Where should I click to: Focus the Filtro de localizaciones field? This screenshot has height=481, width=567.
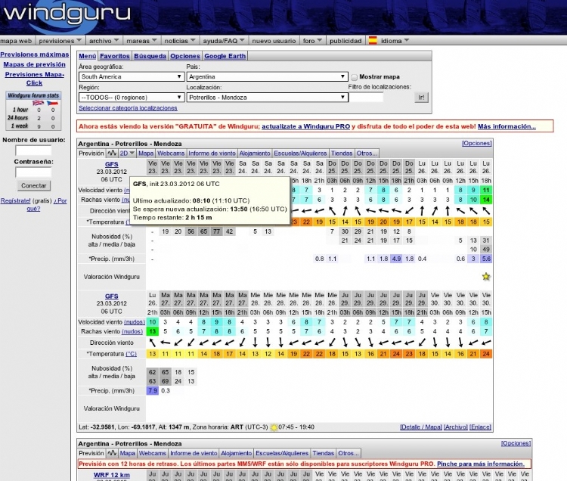click(366, 98)
